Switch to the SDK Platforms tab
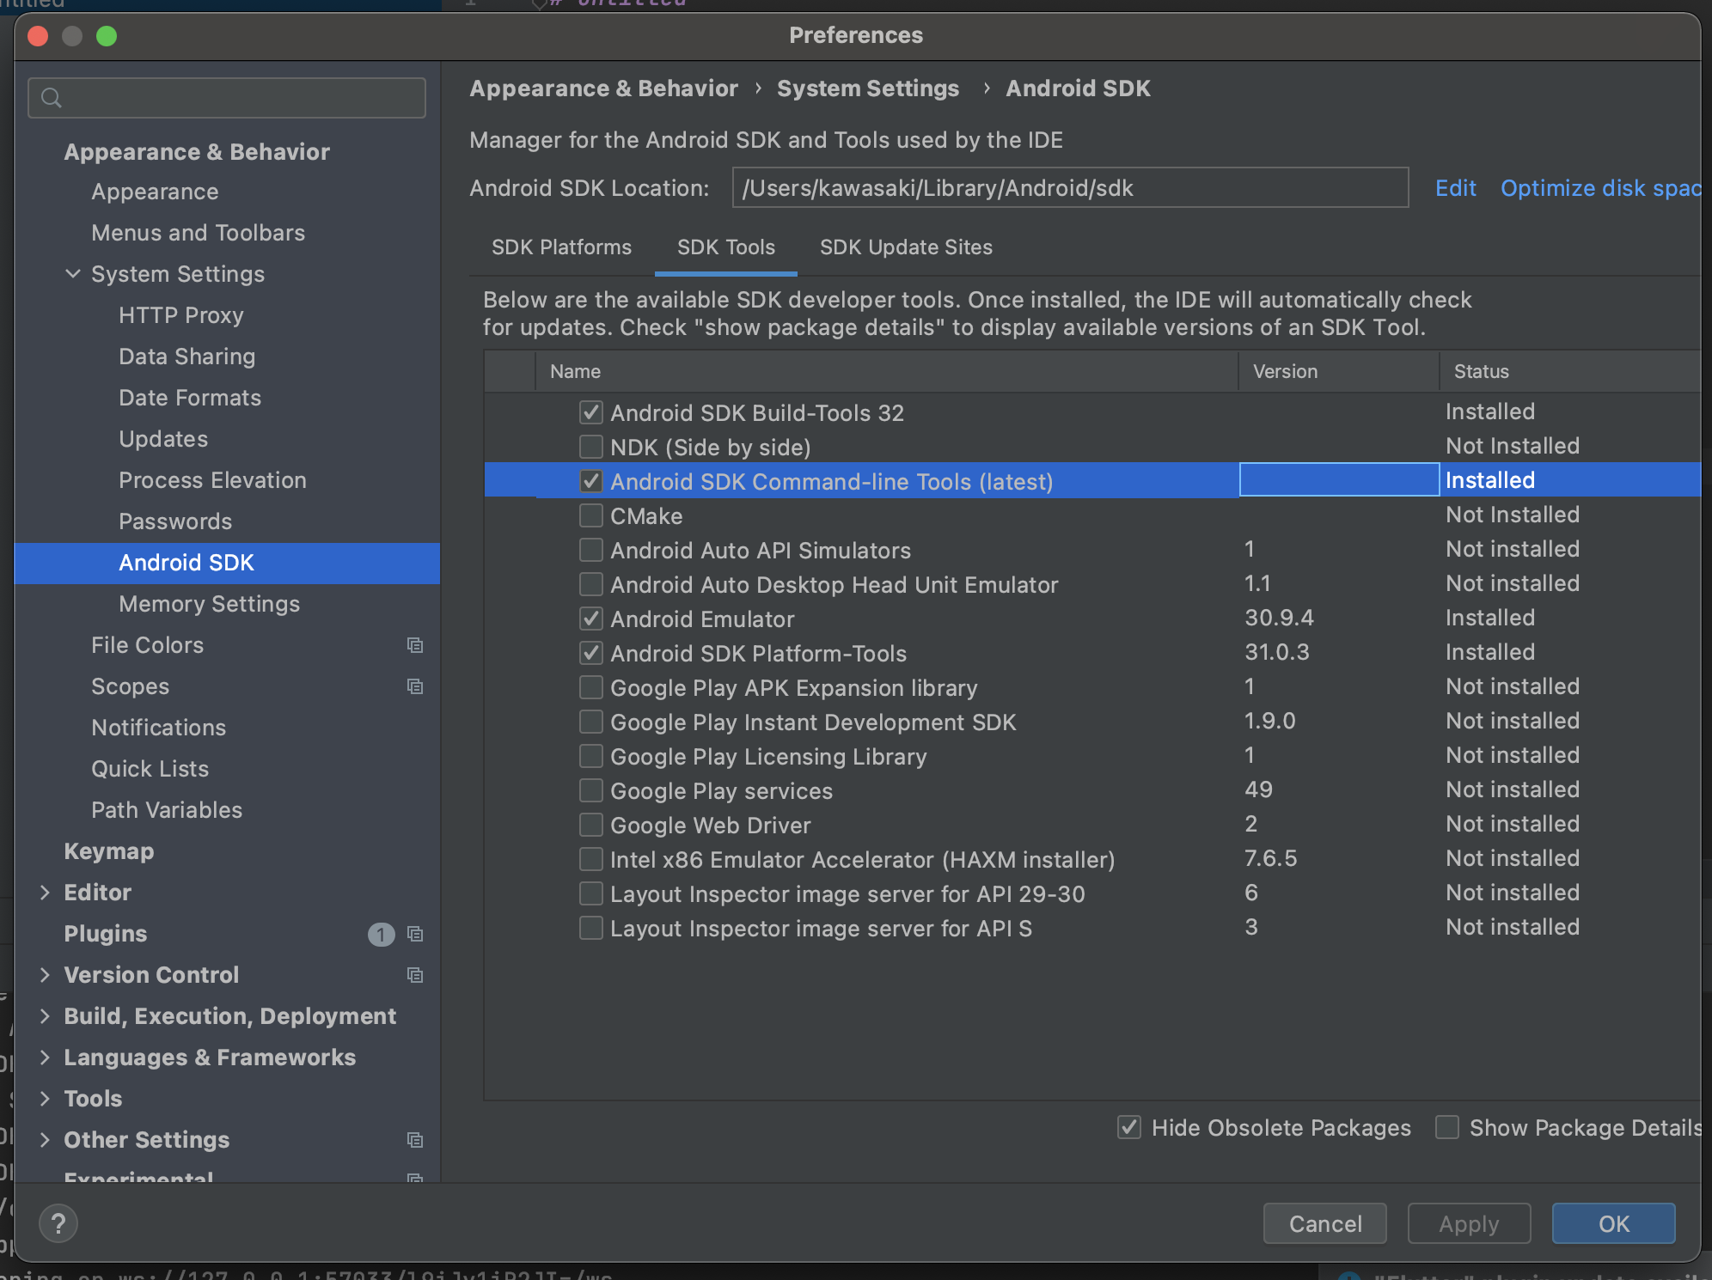 point(561,247)
